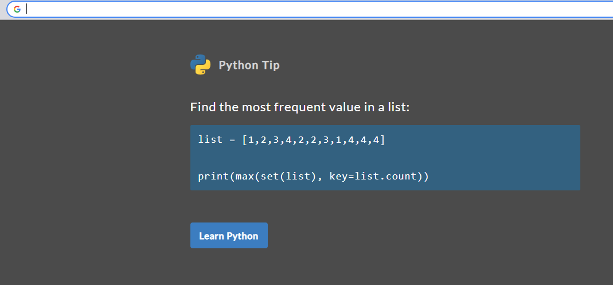Image resolution: width=613 pixels, height=285 pixels.
Task: Click the "Find the most frequent value" heading
Action: [299, 107]
